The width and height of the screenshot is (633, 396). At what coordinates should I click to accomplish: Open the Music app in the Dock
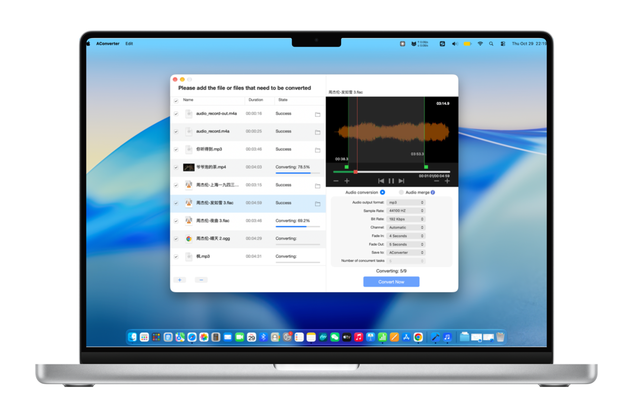(x=359, y=337)
